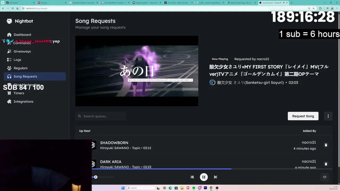Click the heart favorite icon
The image size is (340, 191).
click(x=325, y=177)
